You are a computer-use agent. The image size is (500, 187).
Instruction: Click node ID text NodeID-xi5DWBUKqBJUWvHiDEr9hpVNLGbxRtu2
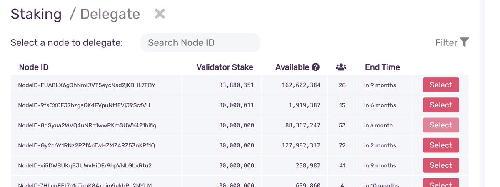tap(85, 165)
